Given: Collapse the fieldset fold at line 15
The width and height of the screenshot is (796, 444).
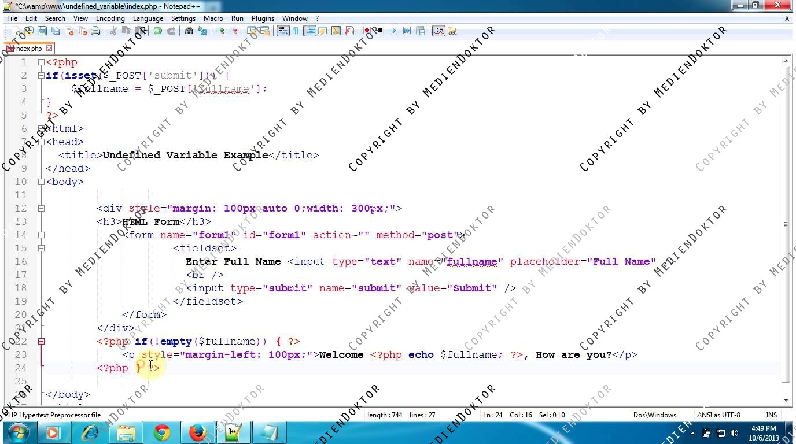Looking at the screenshot, I should (x=41, y=248).
